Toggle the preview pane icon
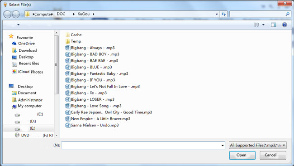Image resolution: width=294 pixels, height=166 pixels. (x=274, y=24)
